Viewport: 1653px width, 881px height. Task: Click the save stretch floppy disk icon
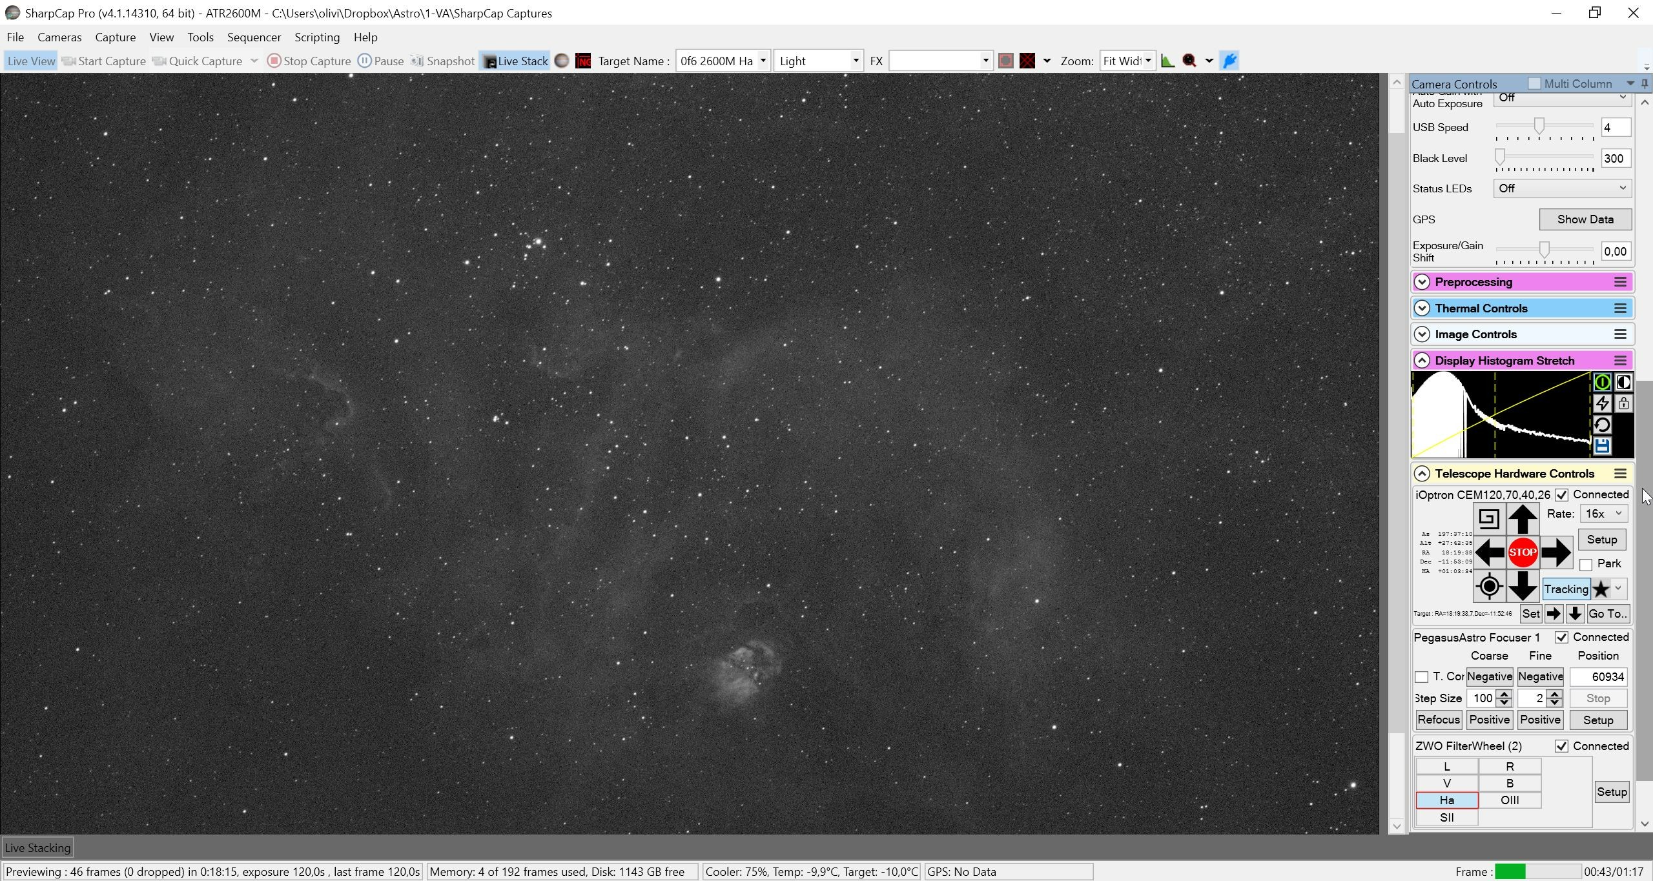(x=1602, y=446)
